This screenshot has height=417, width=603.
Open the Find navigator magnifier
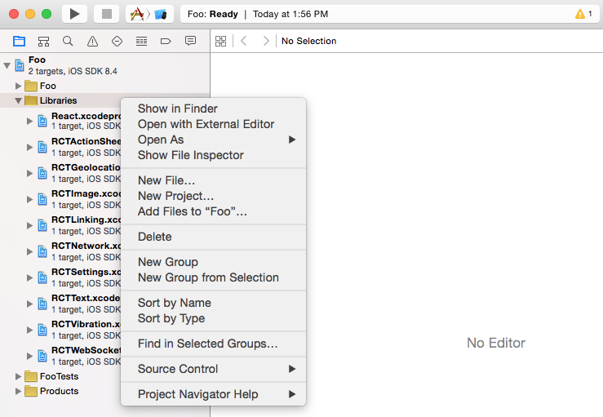(68, 41)
